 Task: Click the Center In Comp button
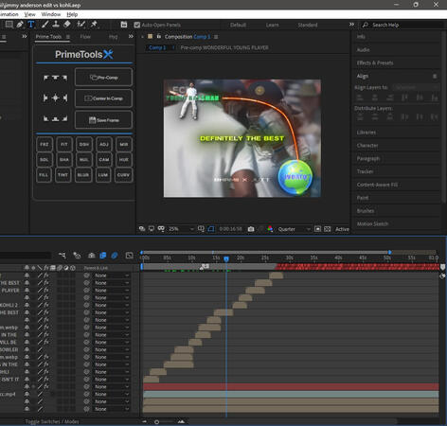point(103,98)
